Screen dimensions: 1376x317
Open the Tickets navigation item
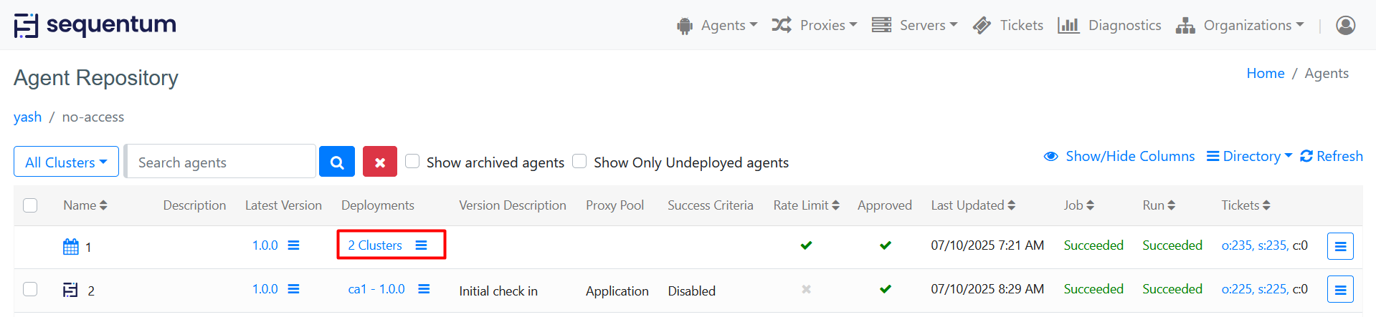coord(1008,25)
